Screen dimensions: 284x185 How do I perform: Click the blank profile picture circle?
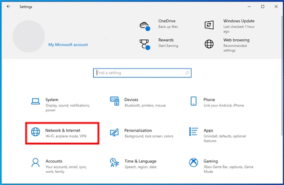[28, 36]
